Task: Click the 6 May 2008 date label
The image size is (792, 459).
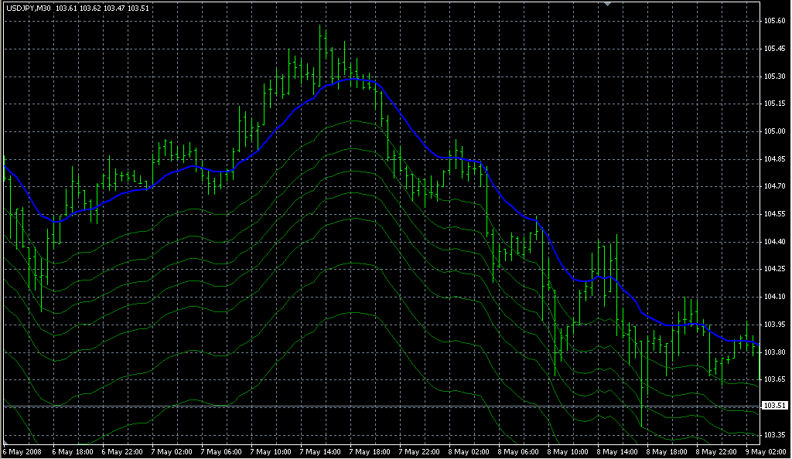Action: pyautogui.click(x=22, y=451)
